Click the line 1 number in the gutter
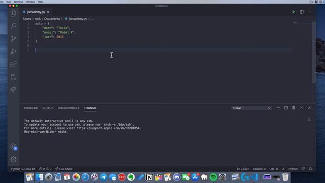Image resolution: width=325 pixels, height=183 pixels. [x=28, y=23]
